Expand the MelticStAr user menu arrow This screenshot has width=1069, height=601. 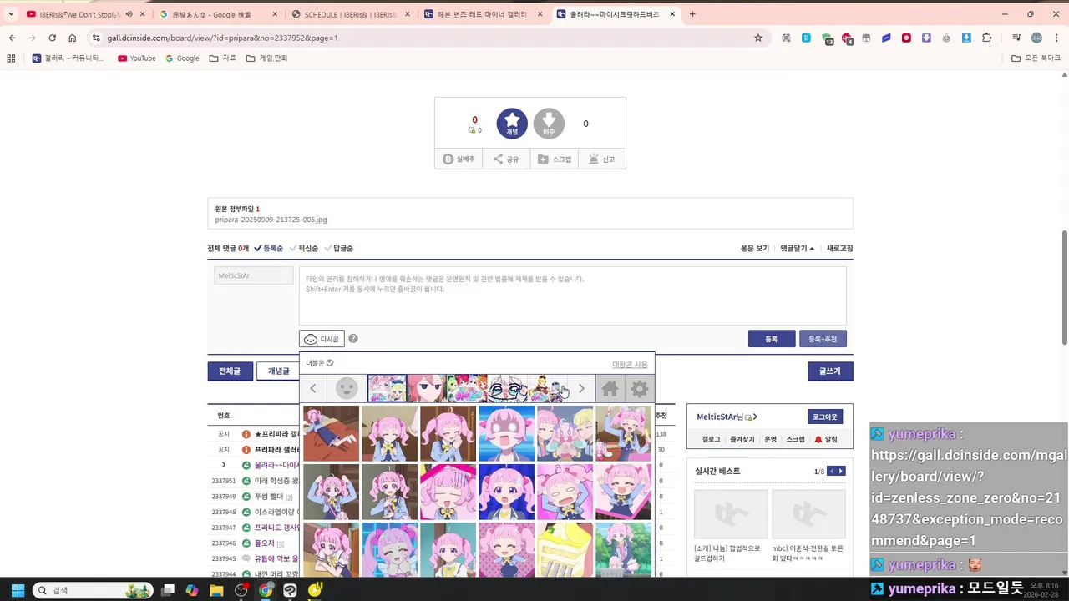pyautogui.click(x=755, y=417)
